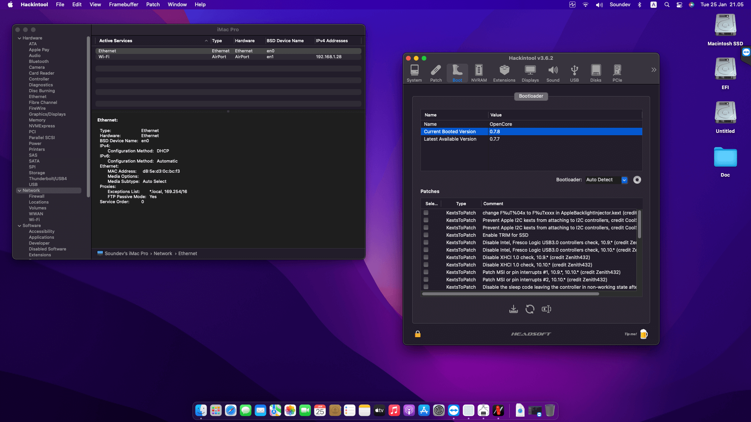Open the Framebuffer menu

124,4
